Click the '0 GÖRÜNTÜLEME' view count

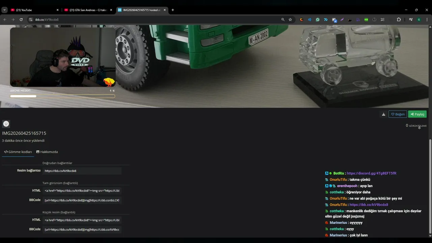pos(416,126)
